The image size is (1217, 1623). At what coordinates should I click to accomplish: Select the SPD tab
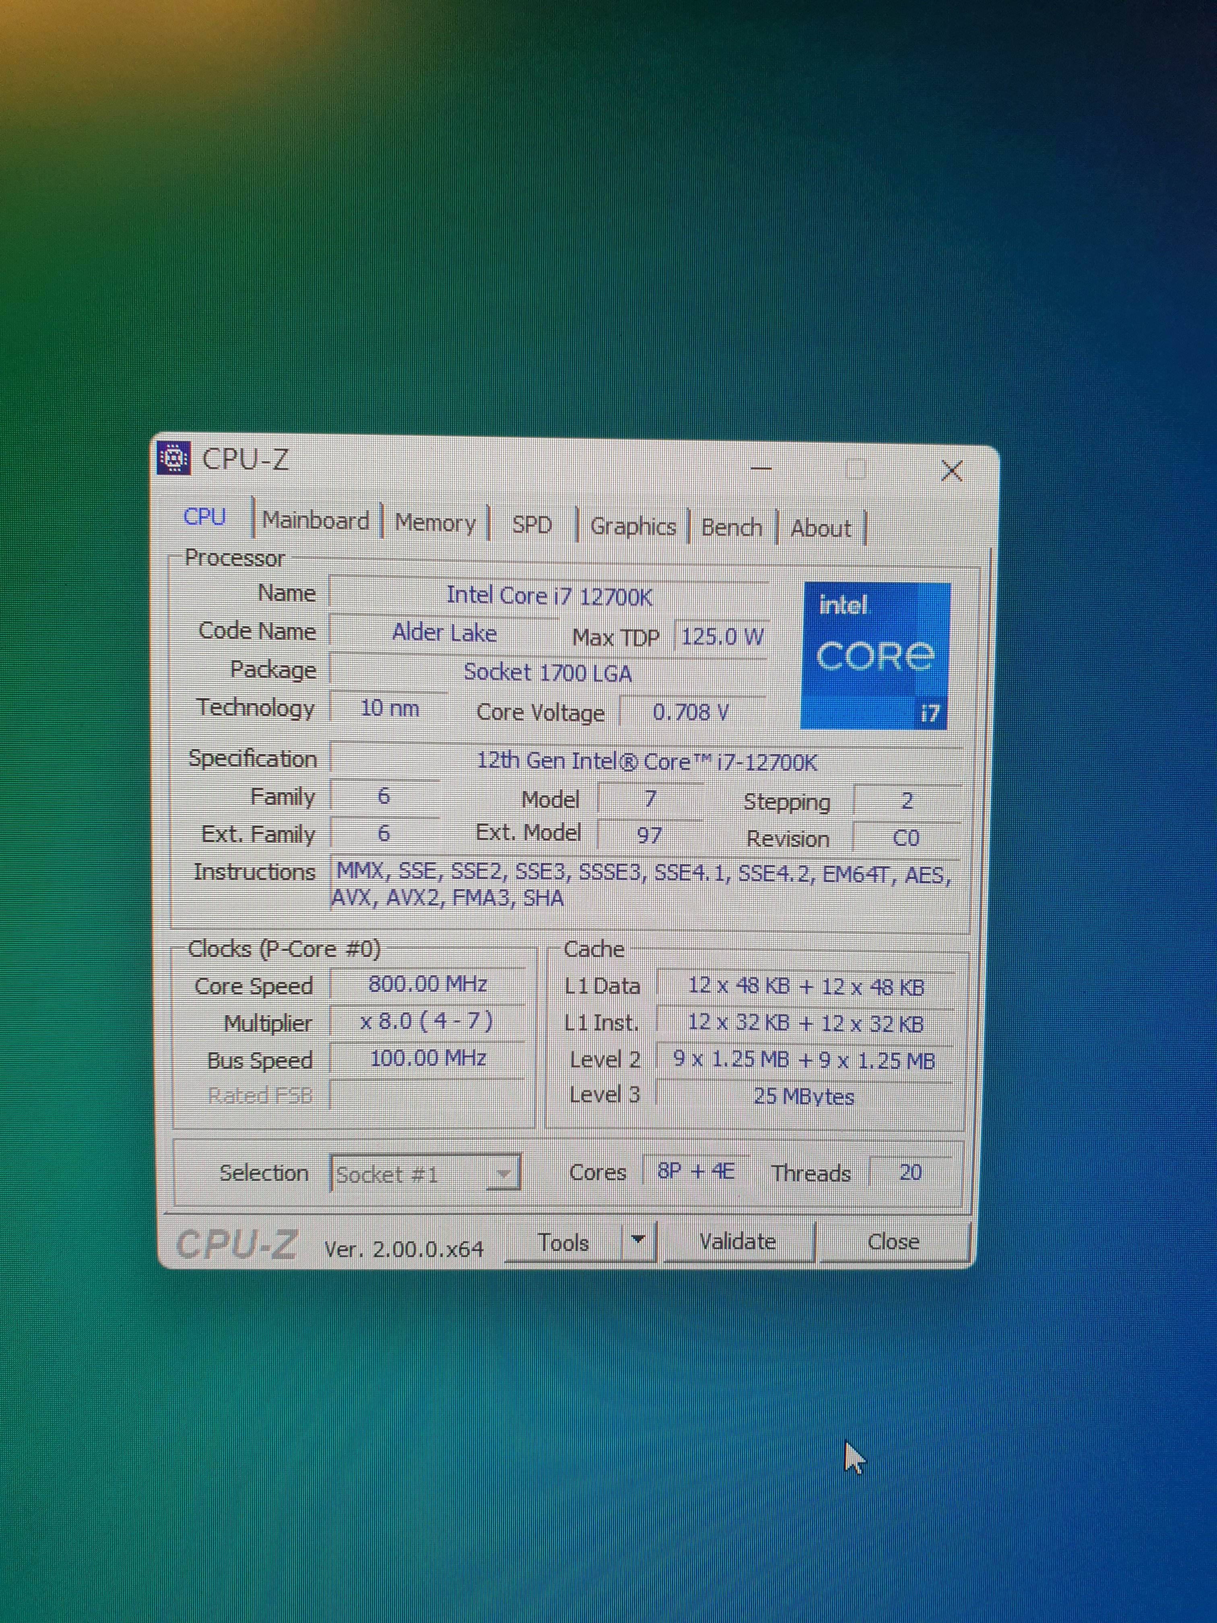tap(532, 524)
